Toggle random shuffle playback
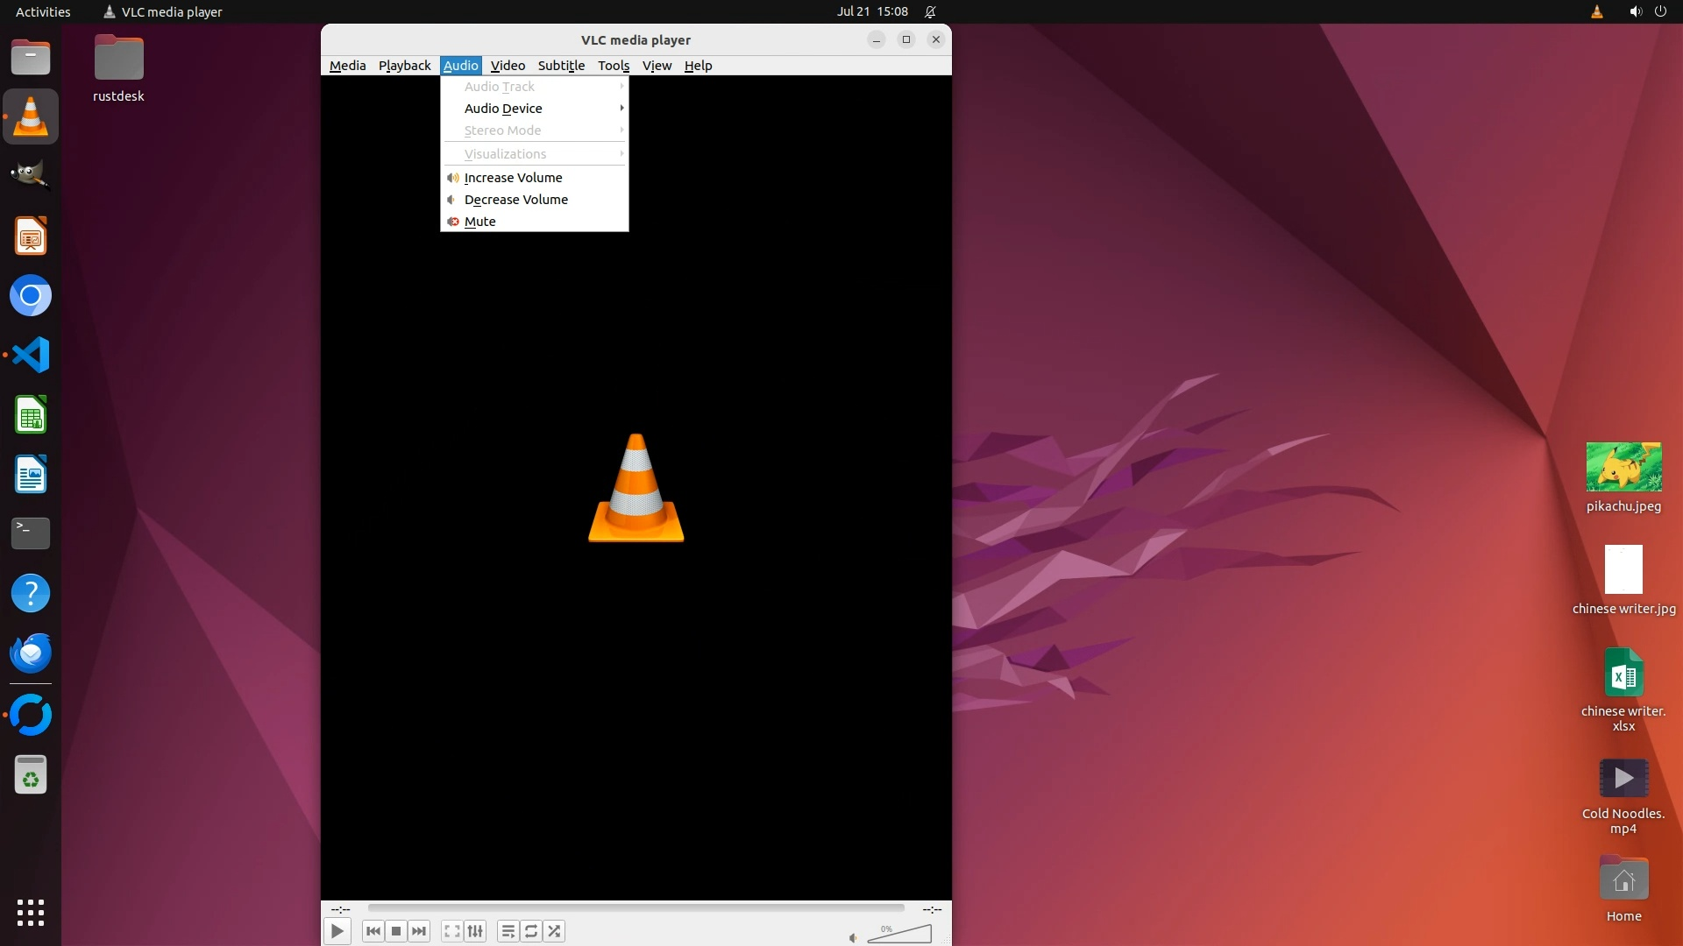The height and width of the screenshot is (946, 1683). [554, 931]
